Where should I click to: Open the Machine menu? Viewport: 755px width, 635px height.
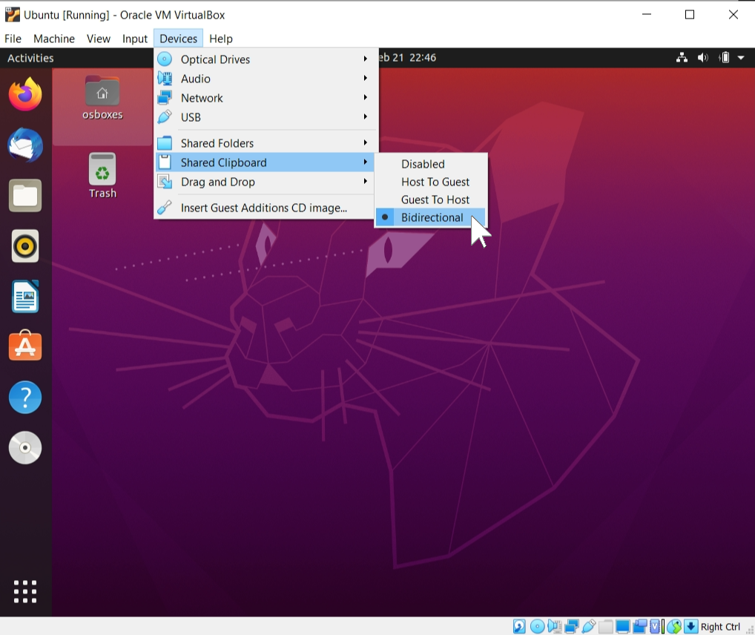[x=54, y=39]
